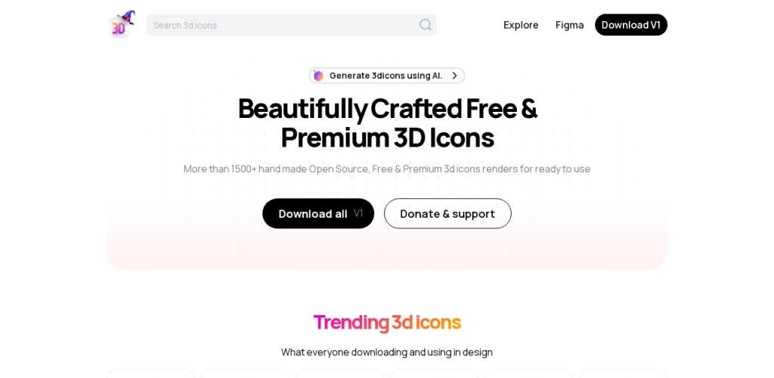Open the second trending icon card
Viewport: 774px width, 378px height.
(x=245, y=373)
